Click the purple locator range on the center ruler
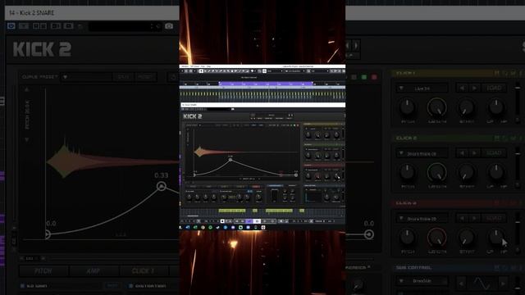This screenshot has width=525, height=295. (x=266, y=84)
